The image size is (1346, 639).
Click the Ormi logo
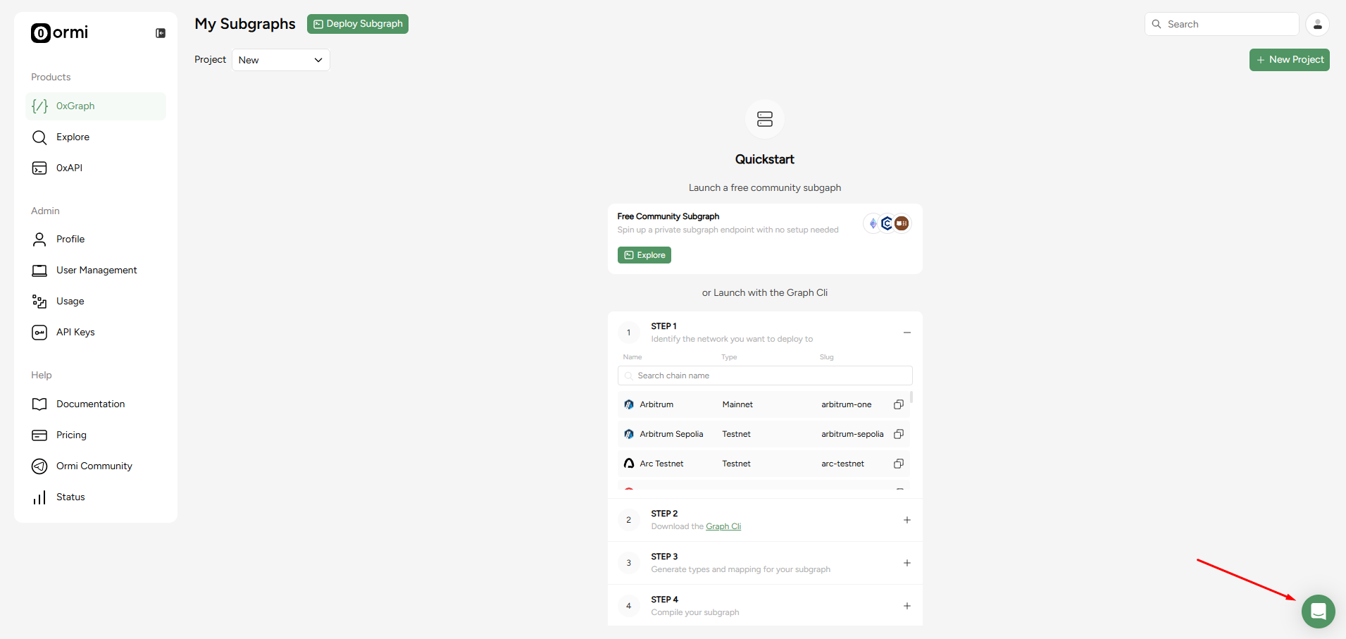click(59, 33)
